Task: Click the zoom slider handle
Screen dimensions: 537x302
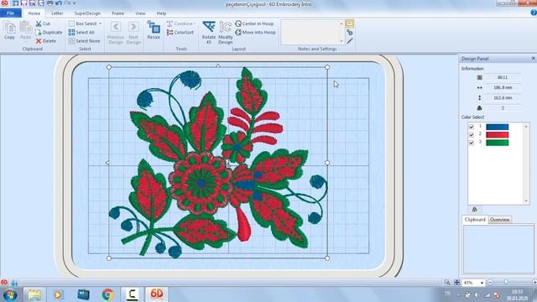Action: (506, 283)
